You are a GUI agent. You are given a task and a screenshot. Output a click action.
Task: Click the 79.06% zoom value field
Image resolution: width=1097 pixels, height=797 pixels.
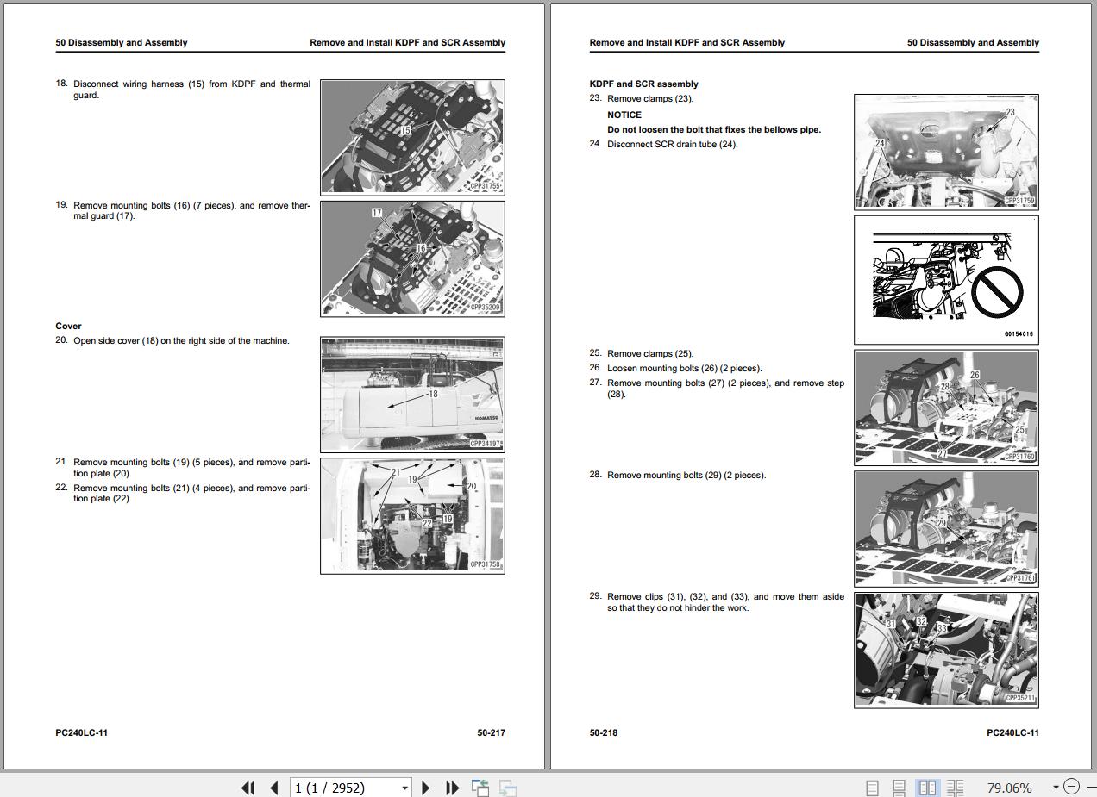click(1008, 788)
